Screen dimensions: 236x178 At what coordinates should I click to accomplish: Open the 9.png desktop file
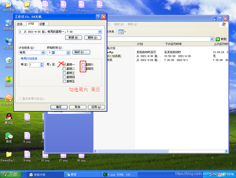pos(27,155)
